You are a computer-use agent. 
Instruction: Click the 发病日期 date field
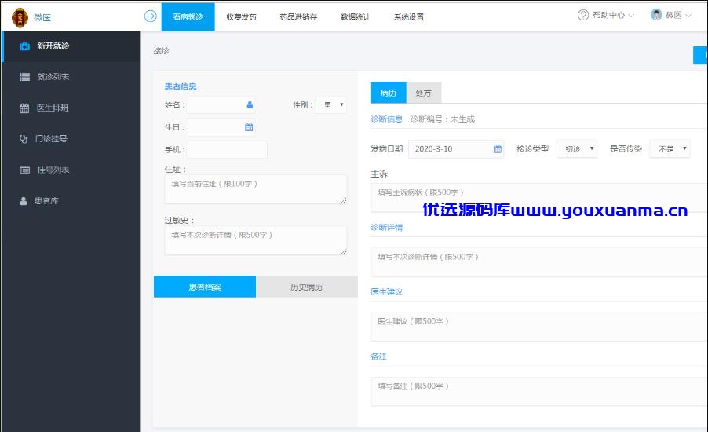click(x=456, y=148)
